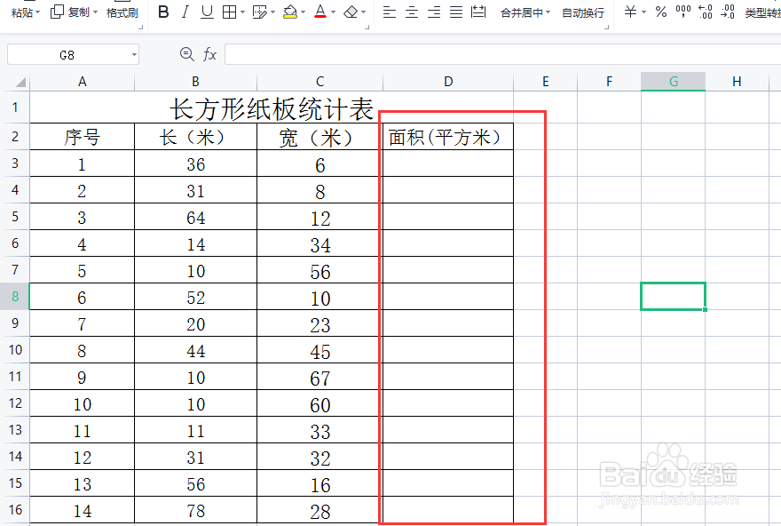Apply currency ¥ number format

tap(630, 12)
